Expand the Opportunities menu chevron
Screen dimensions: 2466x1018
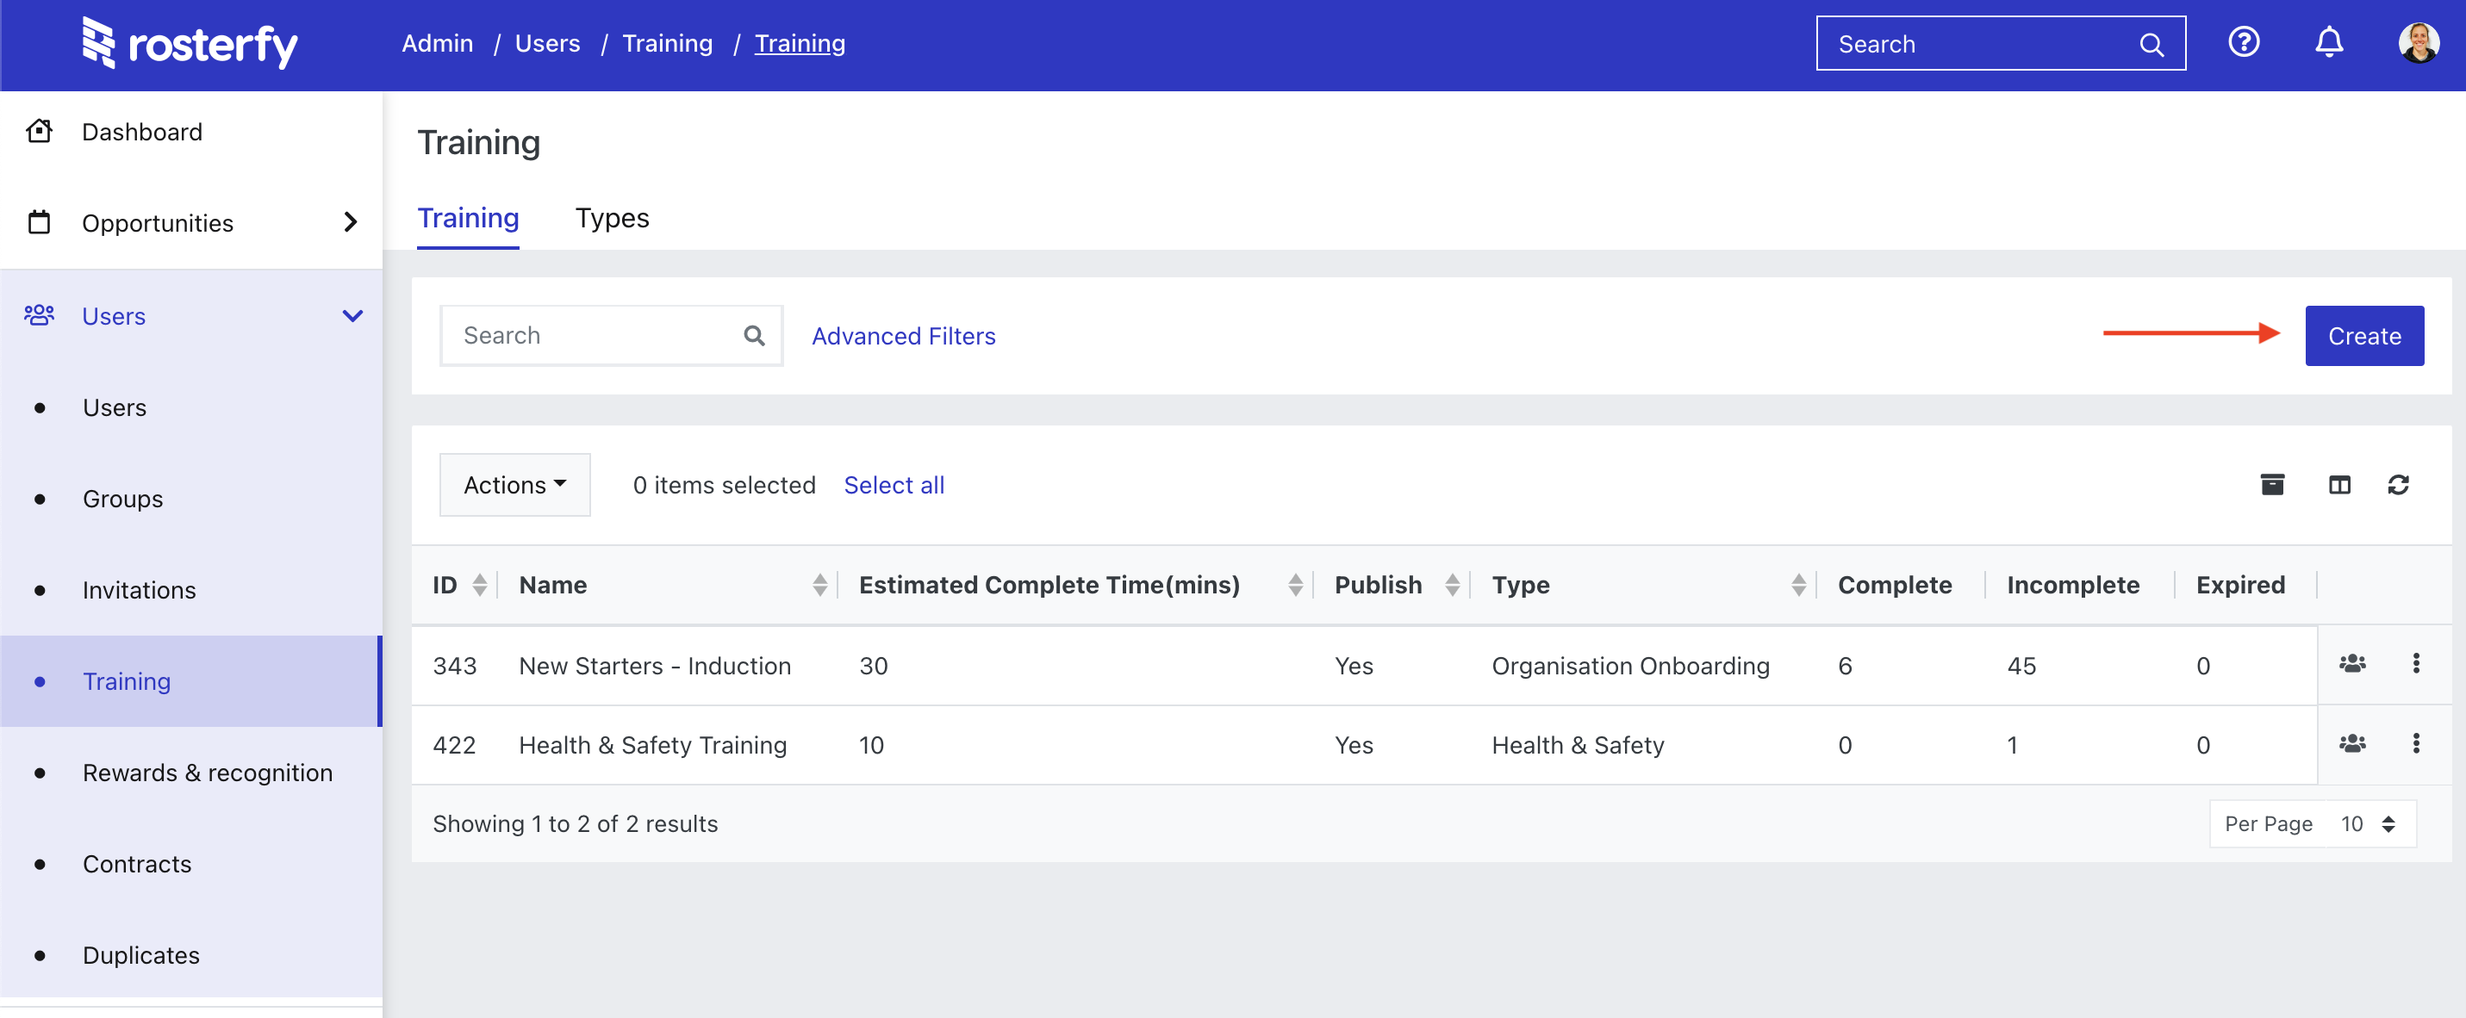(x=351, y=222)
